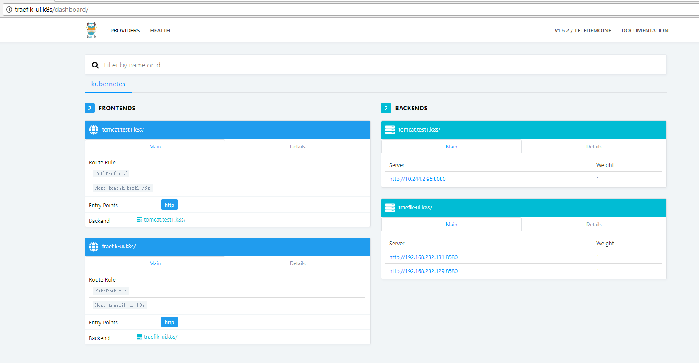
Task: Click the Traefik gopher logo
Action: coord(91,30)
